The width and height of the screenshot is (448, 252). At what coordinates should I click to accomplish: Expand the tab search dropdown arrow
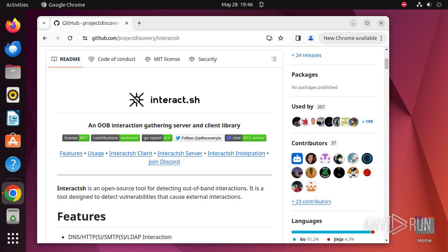pyautogui.click(x=44, y=23)
